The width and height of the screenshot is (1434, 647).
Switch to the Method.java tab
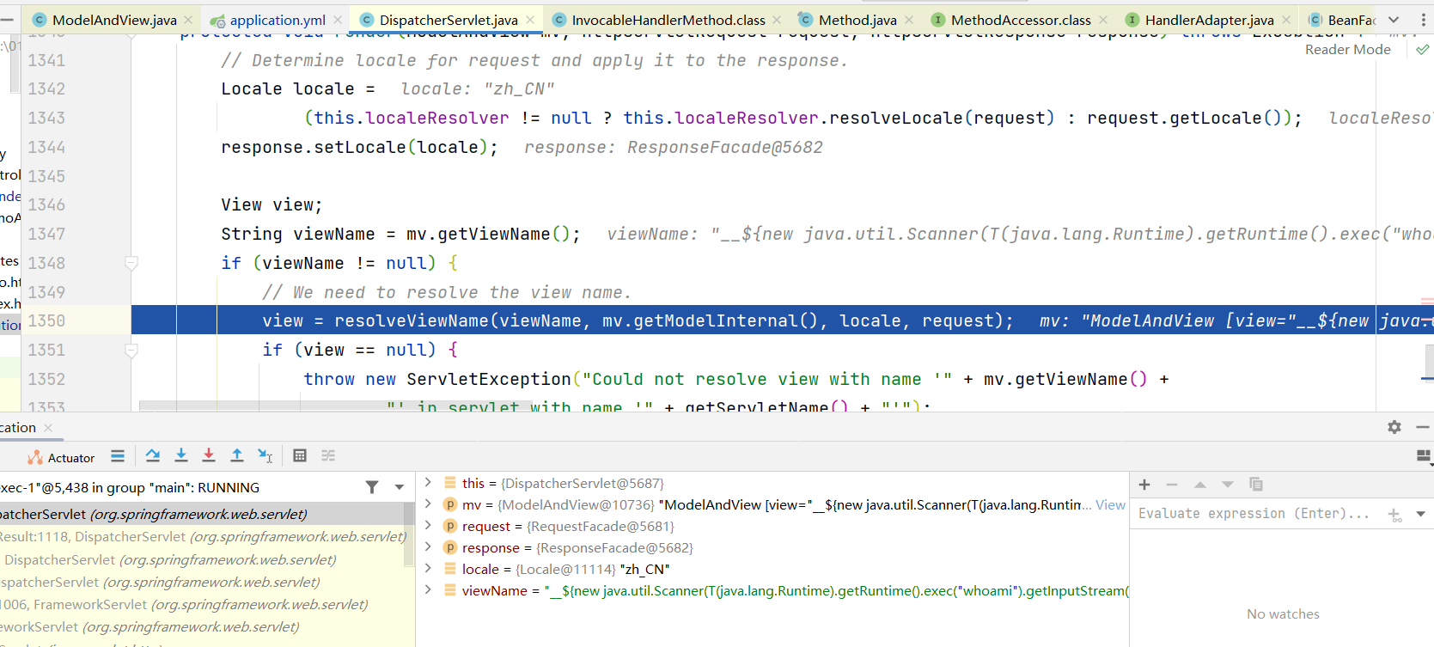(857, 20)
